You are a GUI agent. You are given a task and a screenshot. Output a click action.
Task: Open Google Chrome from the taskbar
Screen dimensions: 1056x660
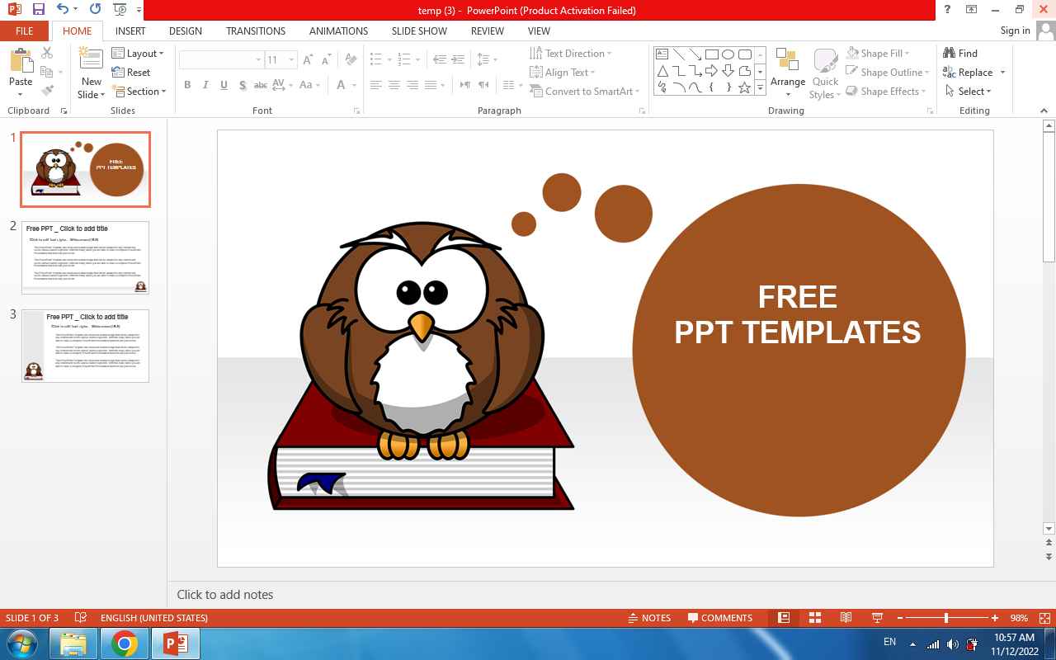tap(125, 643)
